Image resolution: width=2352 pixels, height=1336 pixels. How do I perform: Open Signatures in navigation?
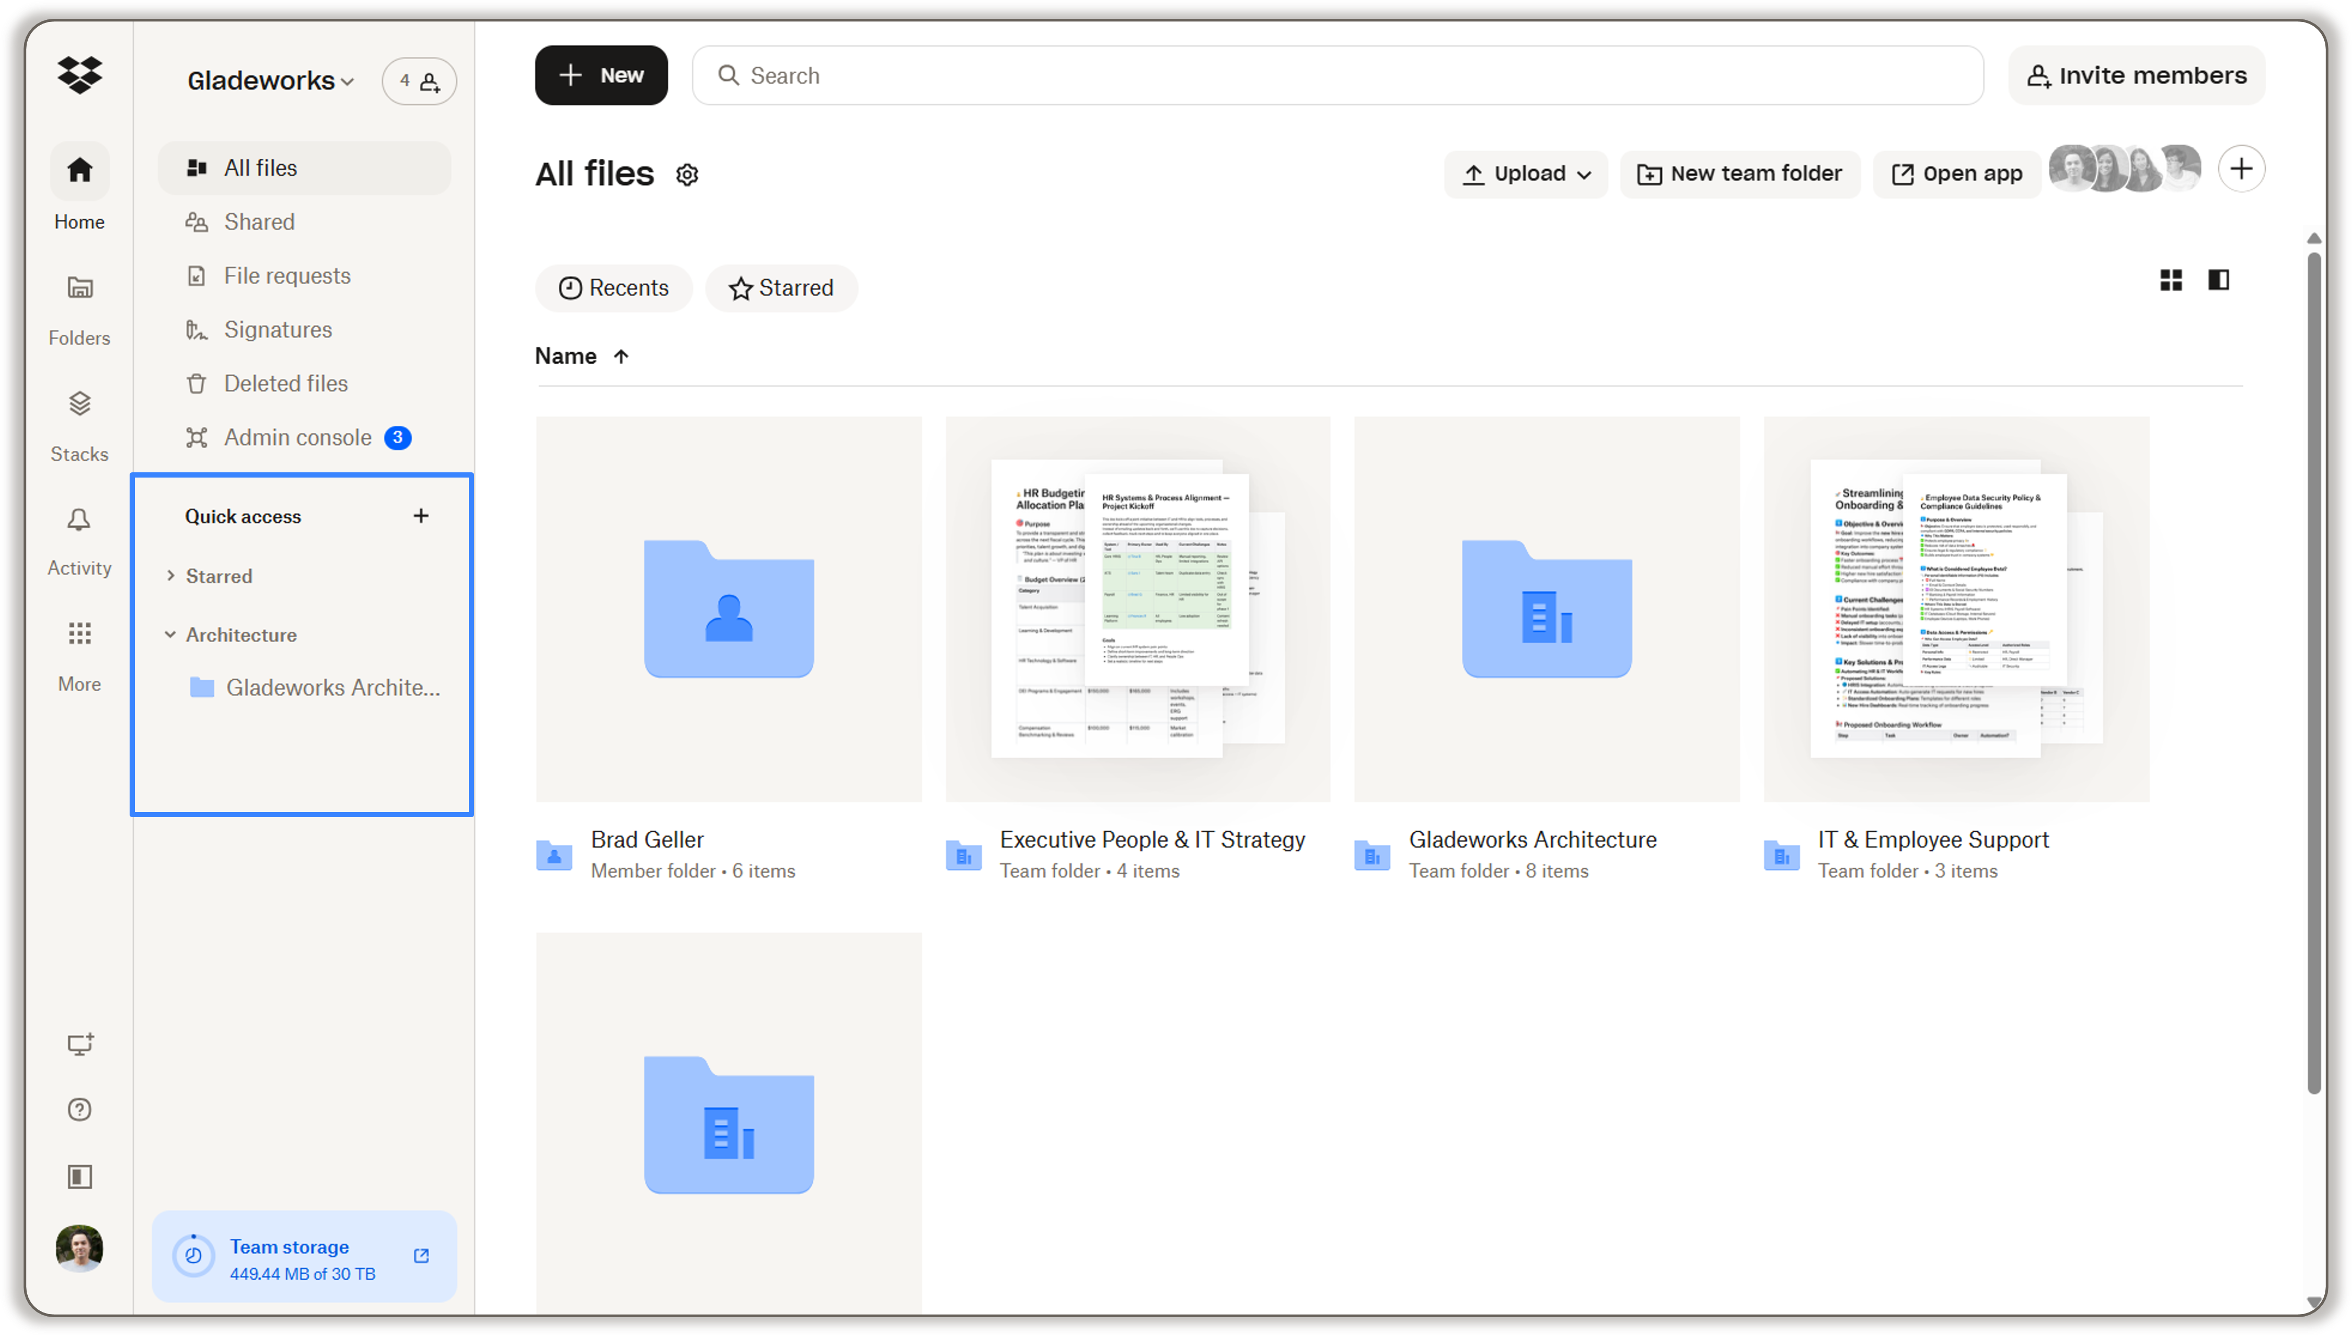[x=305, y=329]
